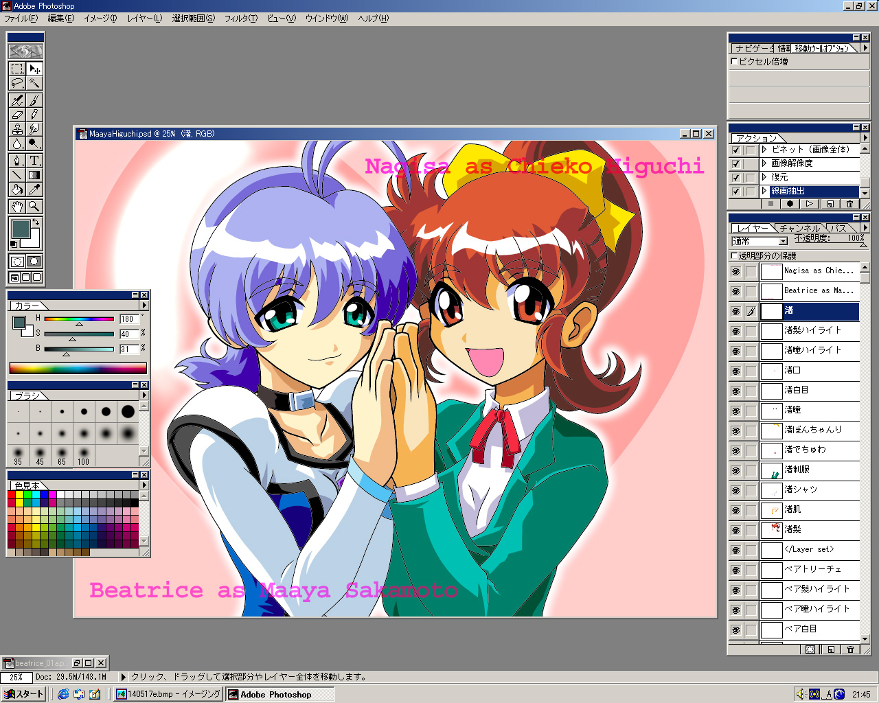Expand the 線画抽出 action
879x703 pixels.
[764, 192]
